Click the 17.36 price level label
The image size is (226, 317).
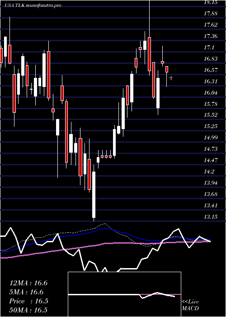[211, 36]
